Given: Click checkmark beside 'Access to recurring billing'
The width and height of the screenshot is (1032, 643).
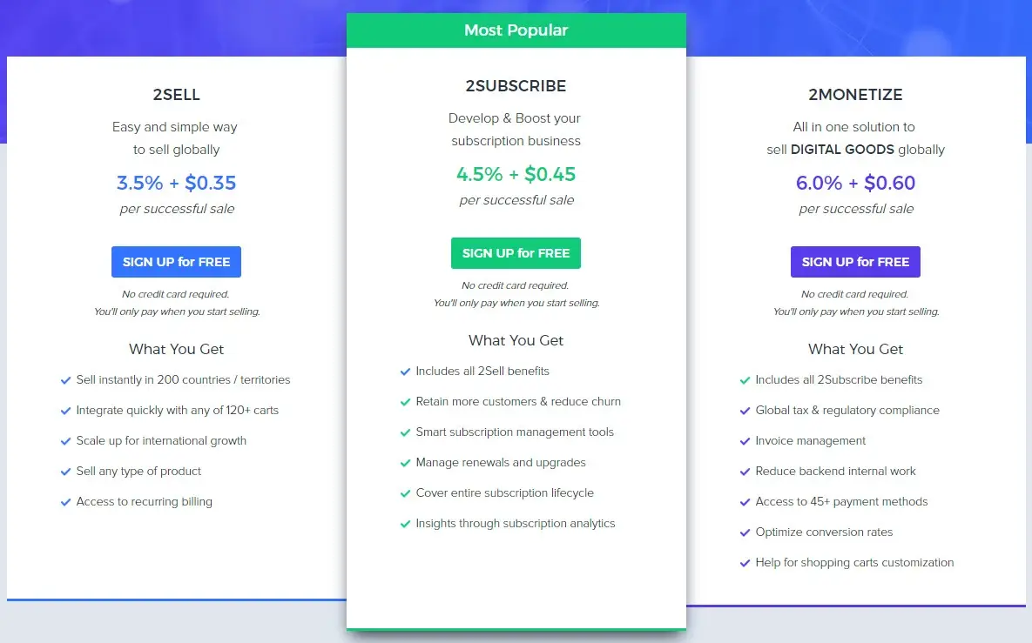Looking at the screenshot, I should pyautogui.click(x=65, y=502).
